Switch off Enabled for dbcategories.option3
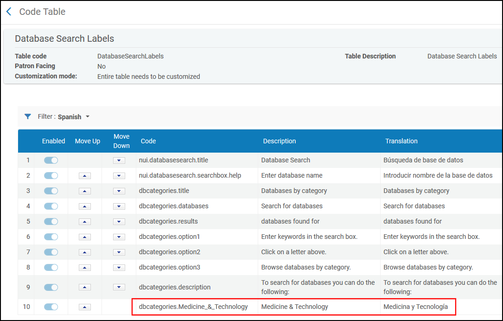This screenshot has width=503, height=321. [51, 267]
